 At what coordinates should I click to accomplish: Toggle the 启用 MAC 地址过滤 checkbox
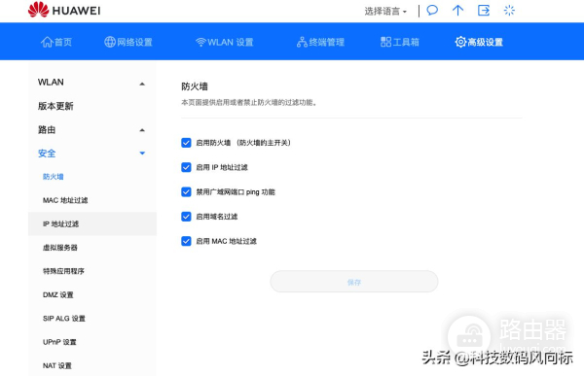tap(186, 241)
